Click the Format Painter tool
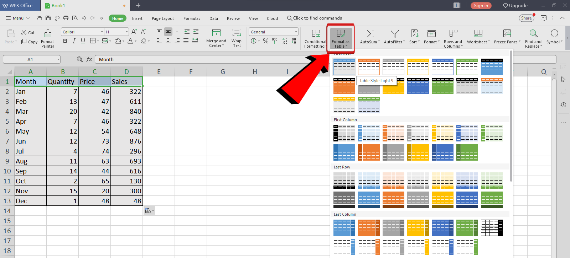Screen dimensions: 570x258 48,38
